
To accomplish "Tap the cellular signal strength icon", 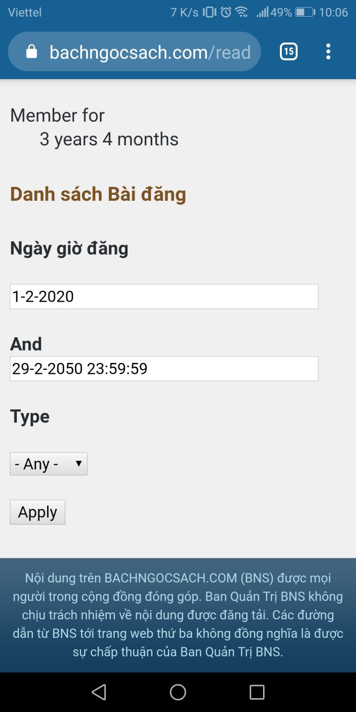I will 262,12.
